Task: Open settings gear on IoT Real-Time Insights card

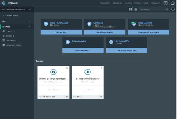Action: [102, 68]
